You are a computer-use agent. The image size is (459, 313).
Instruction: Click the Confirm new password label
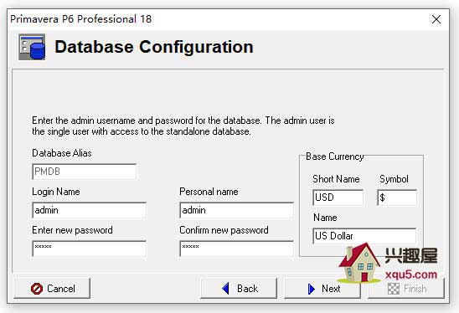(x=224, y=230)
